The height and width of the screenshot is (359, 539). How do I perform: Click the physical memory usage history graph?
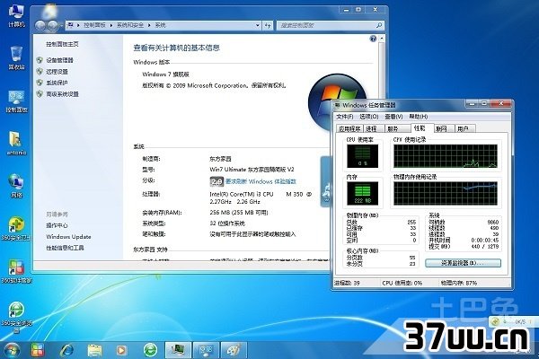(446, 193)
